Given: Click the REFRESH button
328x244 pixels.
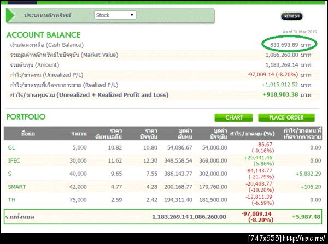Looking at the screenshot, I should pos(292,16).
